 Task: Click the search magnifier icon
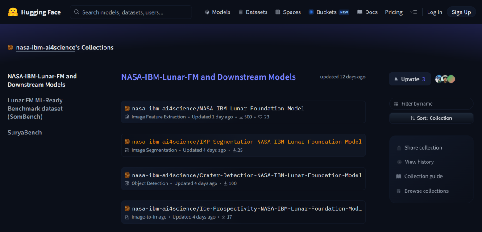tap(77, 12)
